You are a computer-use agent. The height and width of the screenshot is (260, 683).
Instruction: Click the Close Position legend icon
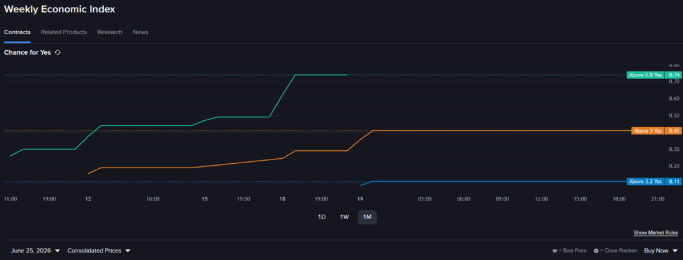(596, 251)
